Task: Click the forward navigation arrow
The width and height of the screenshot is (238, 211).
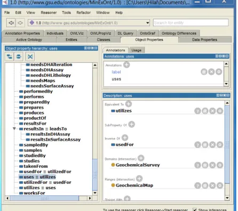Action: [x=20, y=23]
